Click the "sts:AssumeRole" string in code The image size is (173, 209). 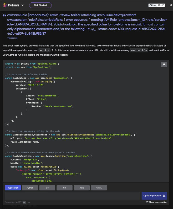[x=47, y=96]
